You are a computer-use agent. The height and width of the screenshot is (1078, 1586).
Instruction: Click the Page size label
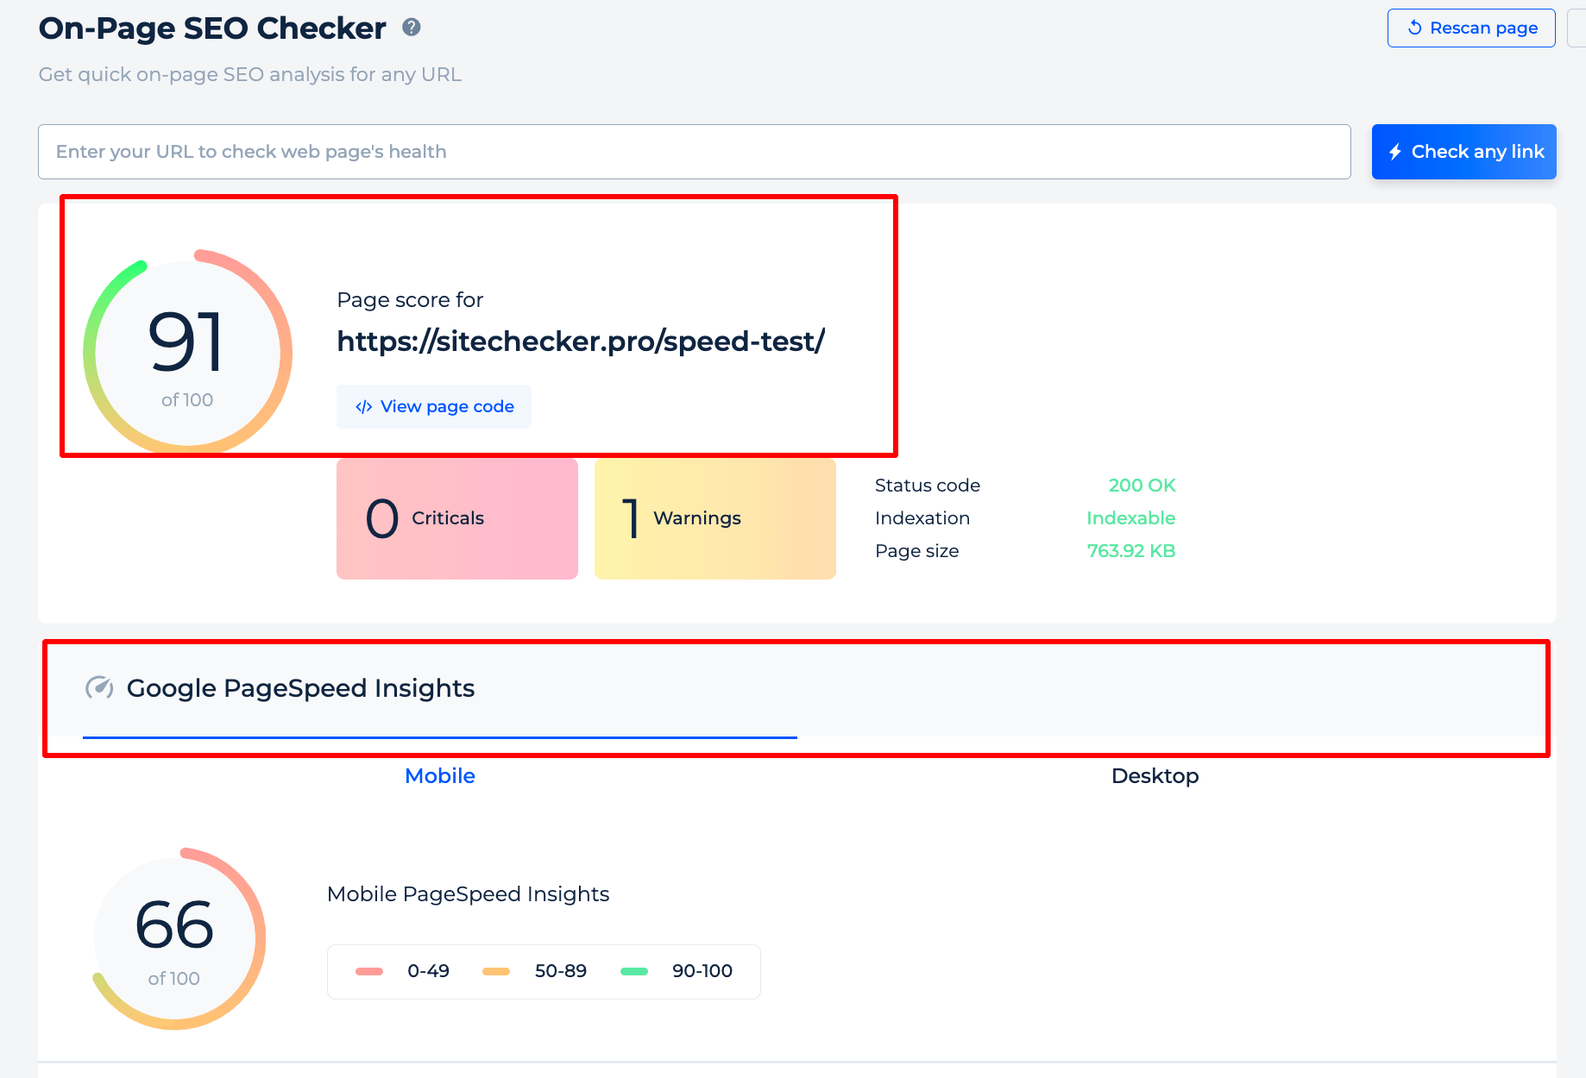pos(917,551)
